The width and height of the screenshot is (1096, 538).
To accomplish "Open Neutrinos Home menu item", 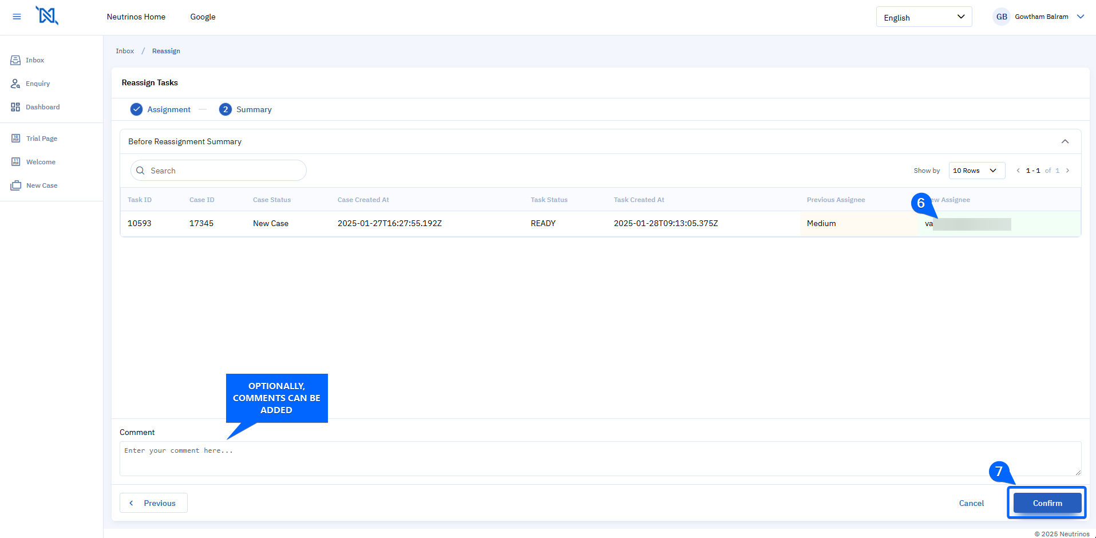I will coord(136,17).
